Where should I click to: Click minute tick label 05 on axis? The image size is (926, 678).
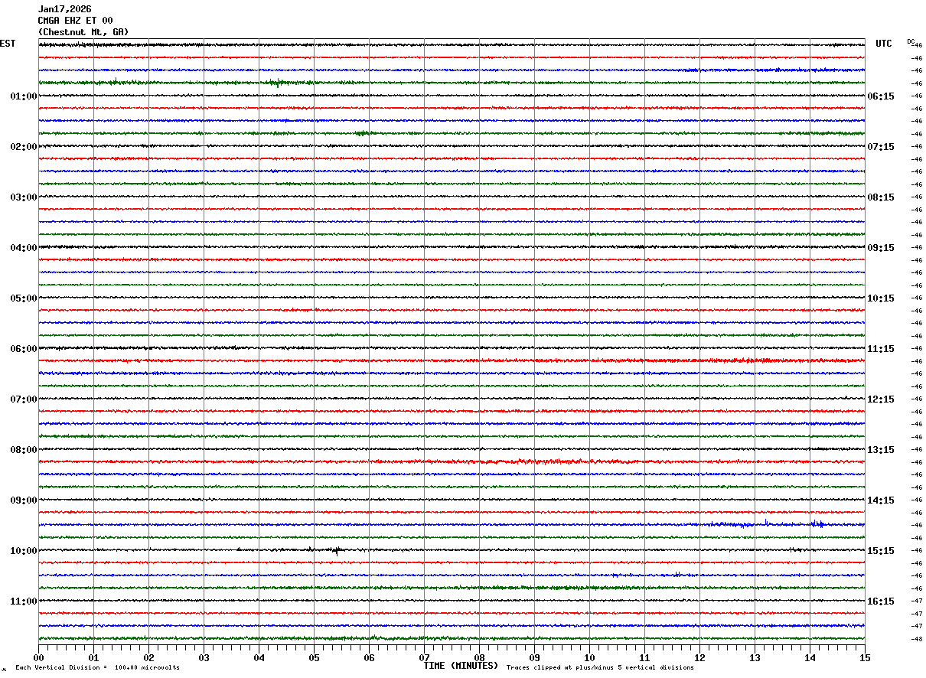click(314, 657)
